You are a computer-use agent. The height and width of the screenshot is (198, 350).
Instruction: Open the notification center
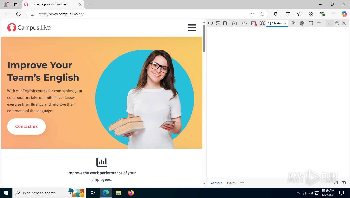[x=342, y=193]
